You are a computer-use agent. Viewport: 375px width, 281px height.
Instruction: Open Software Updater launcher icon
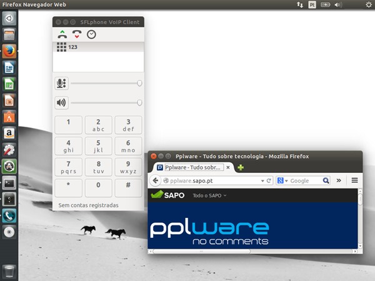9,167
